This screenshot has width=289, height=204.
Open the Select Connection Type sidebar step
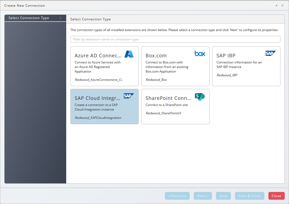pyautogui.click(x=35, y=18)
